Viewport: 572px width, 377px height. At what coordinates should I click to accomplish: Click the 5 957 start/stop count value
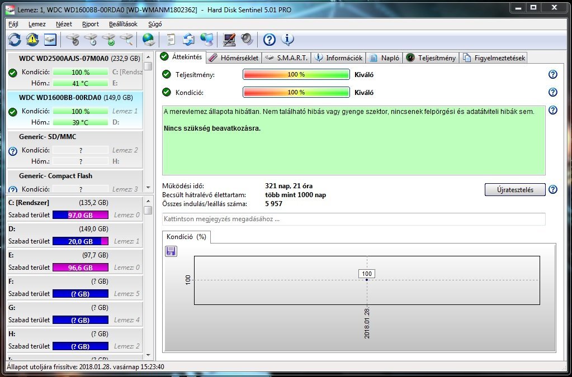273,204
